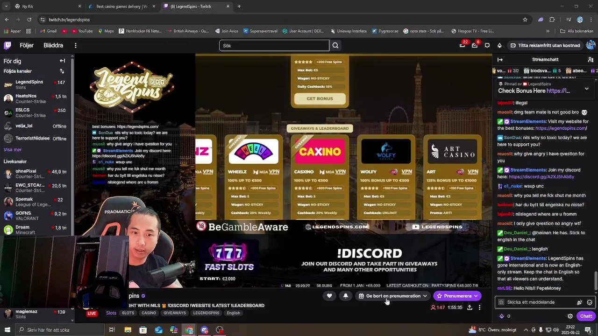Open chat settings gear icon
Screen dimensions: 598x336
[570, 316]
